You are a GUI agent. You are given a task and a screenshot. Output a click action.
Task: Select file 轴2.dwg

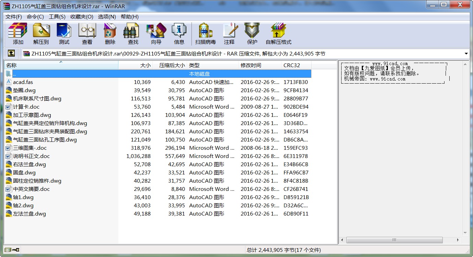point(23,205)
